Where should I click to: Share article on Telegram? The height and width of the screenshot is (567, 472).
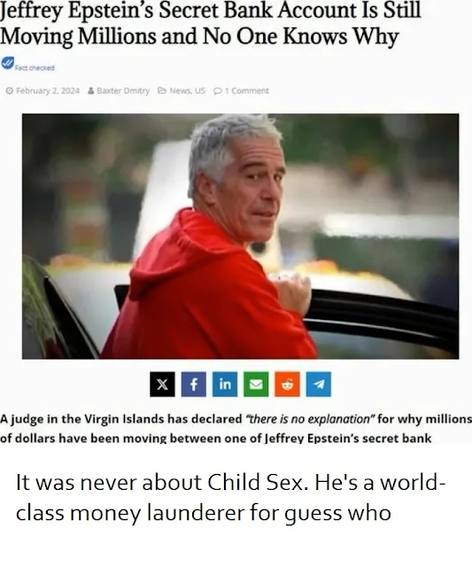click(319, 384)
